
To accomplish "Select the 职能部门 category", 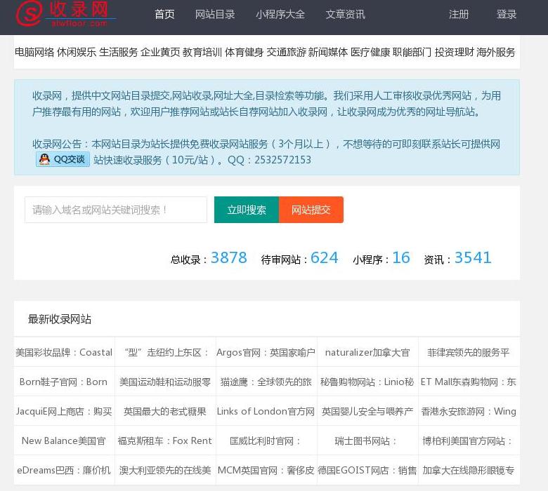I will [412, 53].
